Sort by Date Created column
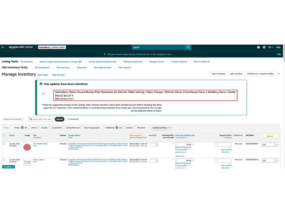The height and width of the screenshot is (213, 285). [x=136, y=135]
